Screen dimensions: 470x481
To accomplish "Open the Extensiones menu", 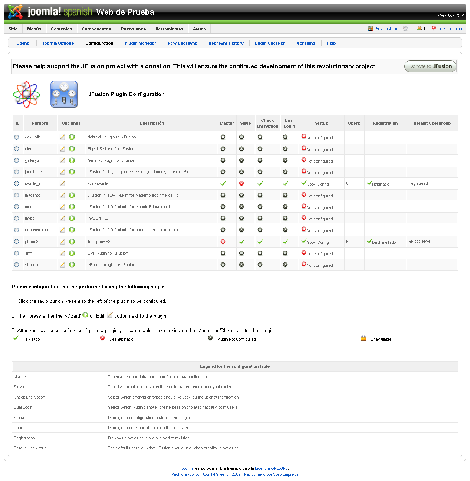I will [x=133, y=29].
